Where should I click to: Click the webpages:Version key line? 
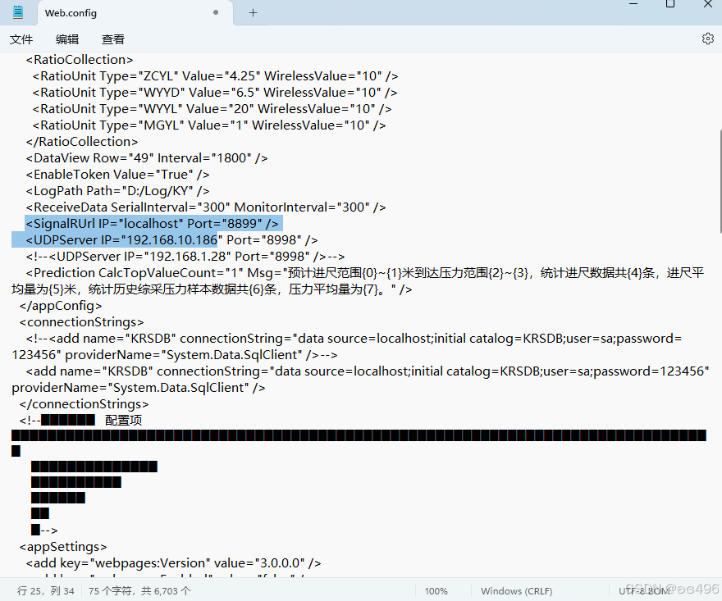pos(174,563)
